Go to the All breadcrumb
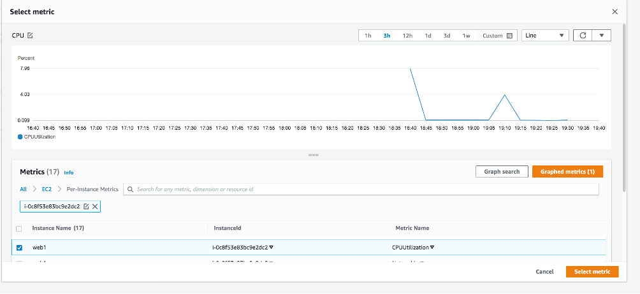The height and width of the screenshot is (294, 640). point(23,189)
